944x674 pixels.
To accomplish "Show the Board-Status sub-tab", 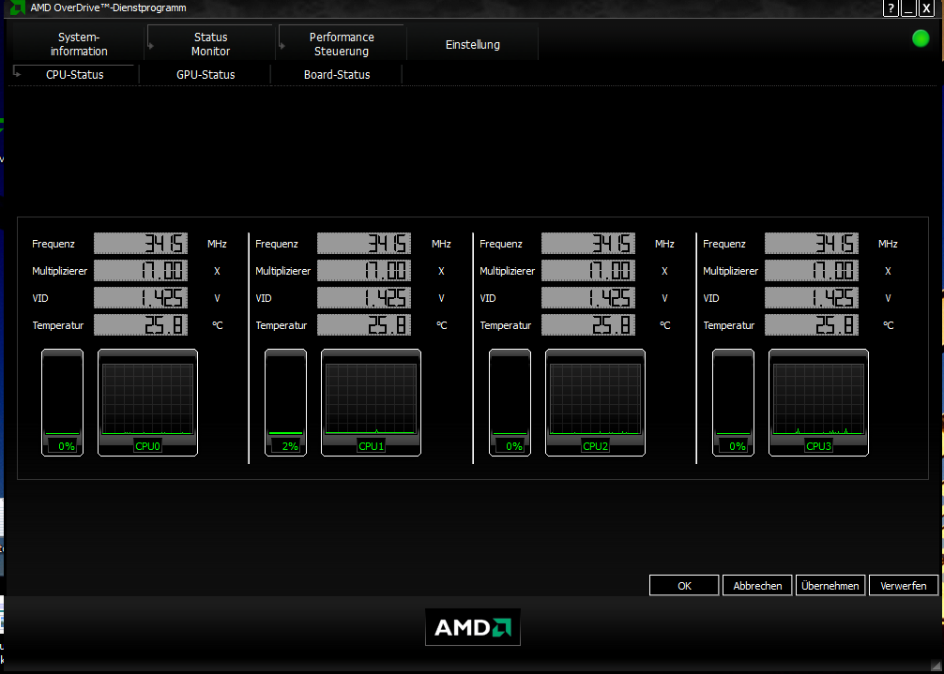I will (337, 75).
